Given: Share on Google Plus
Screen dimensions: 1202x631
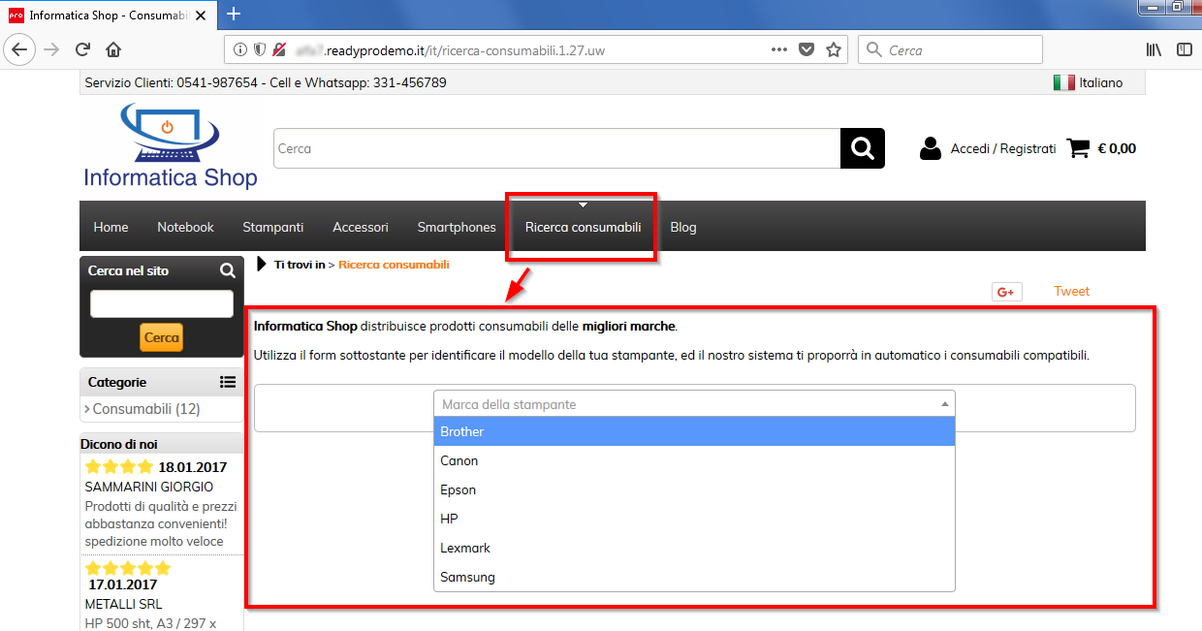Looking at the screenshot, I should coord(1007,292).
